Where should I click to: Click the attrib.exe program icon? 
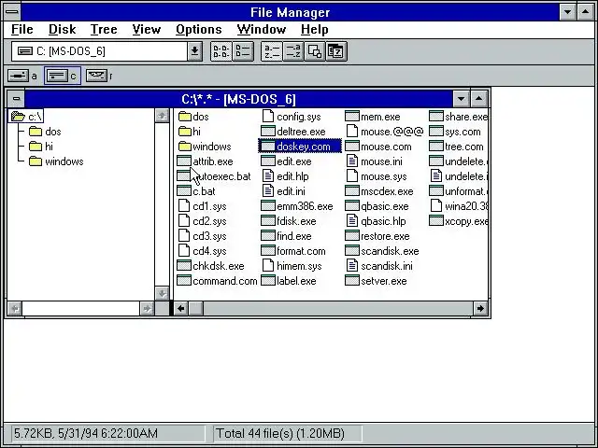184,161
